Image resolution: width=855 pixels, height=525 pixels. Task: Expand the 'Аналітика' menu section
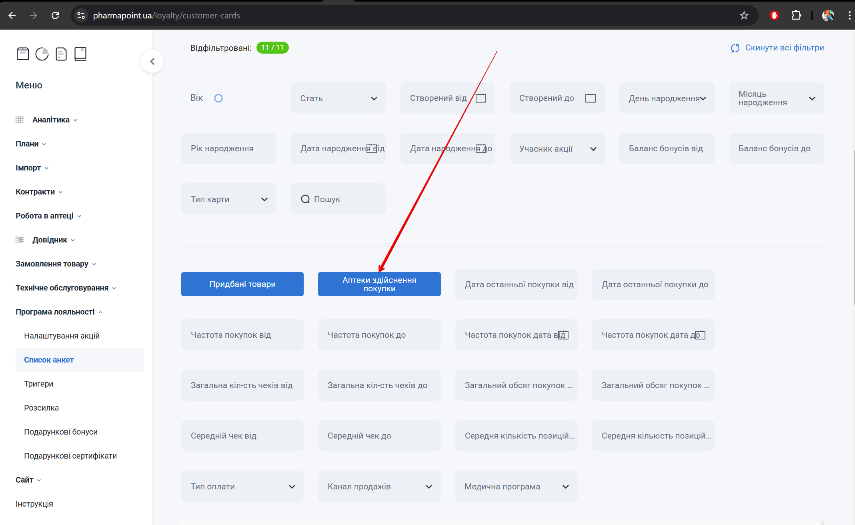pyautogui.click(x=51, y=120)
